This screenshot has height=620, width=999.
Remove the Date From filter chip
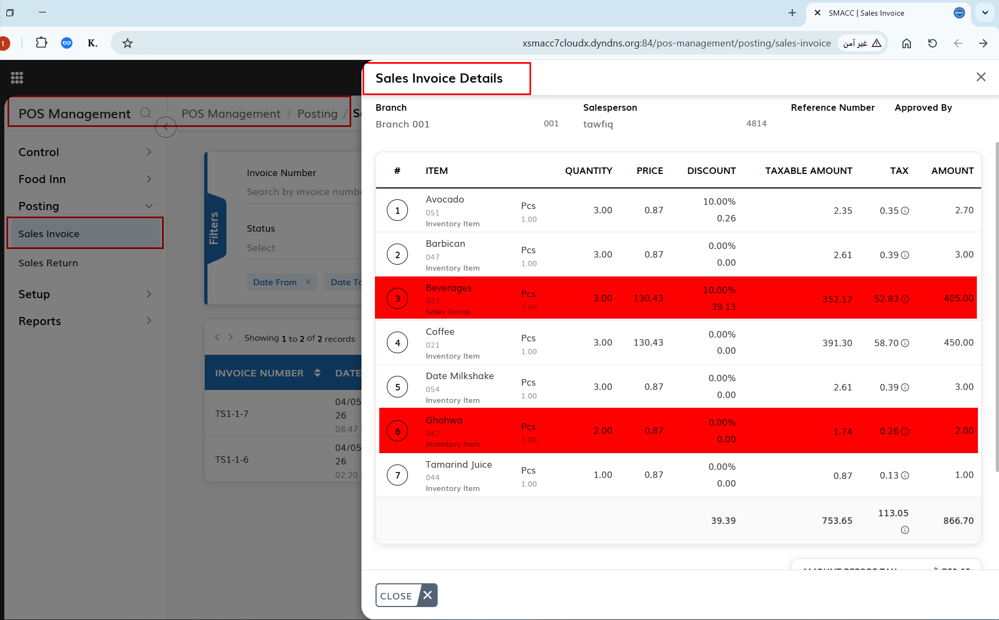point(308,282)
